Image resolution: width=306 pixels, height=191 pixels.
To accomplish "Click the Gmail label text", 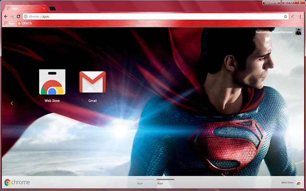I will coord(92,101).
